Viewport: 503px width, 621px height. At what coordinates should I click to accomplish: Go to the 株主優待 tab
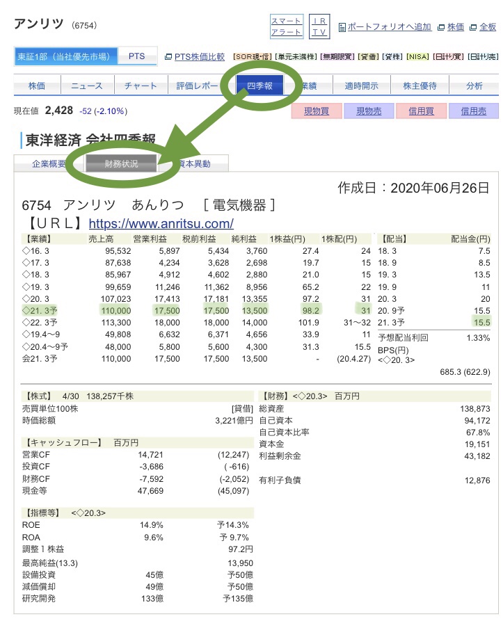[x=420, y=86]
